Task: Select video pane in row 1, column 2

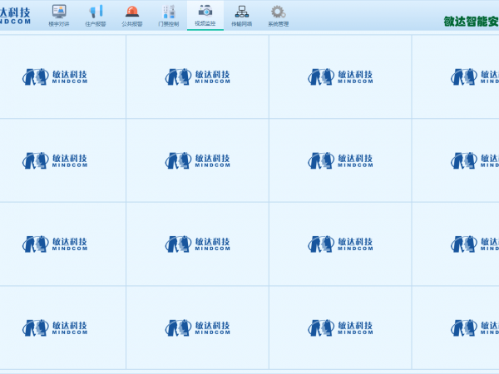Action: [197, 76]
